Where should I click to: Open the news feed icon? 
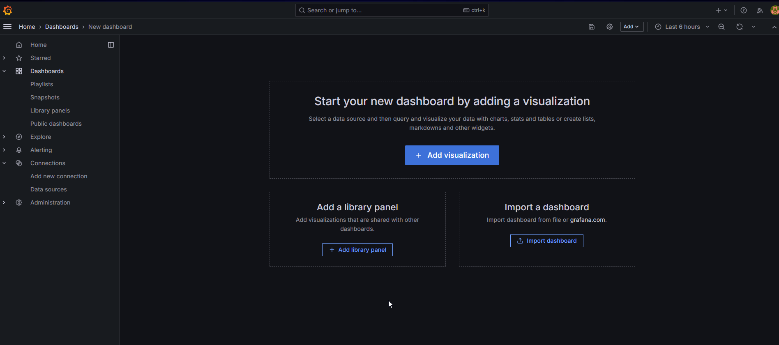760,10
